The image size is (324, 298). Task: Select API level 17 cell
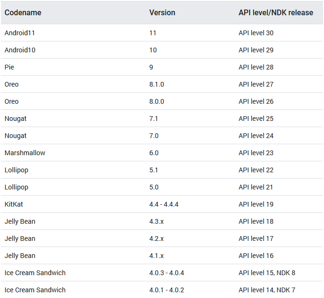[x=256, y=238]
